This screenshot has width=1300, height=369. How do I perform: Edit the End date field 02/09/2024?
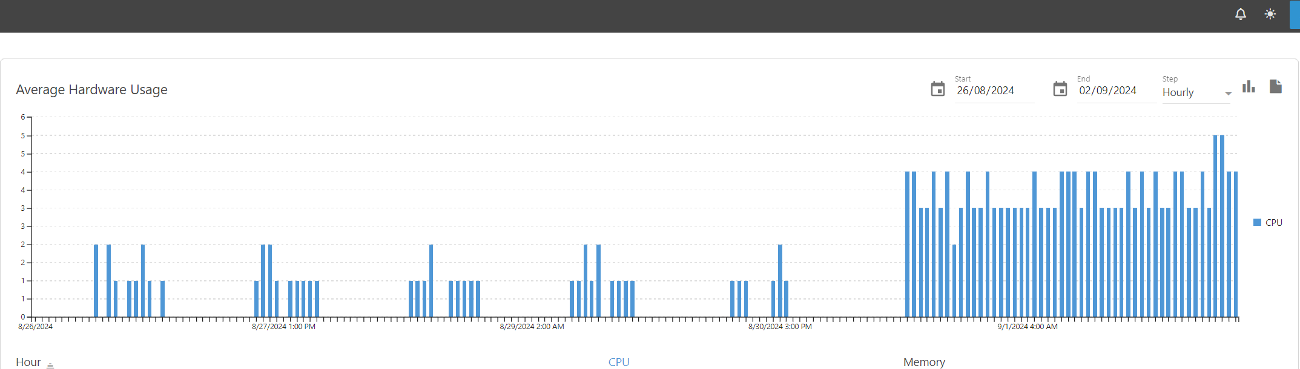(1115, 91)
